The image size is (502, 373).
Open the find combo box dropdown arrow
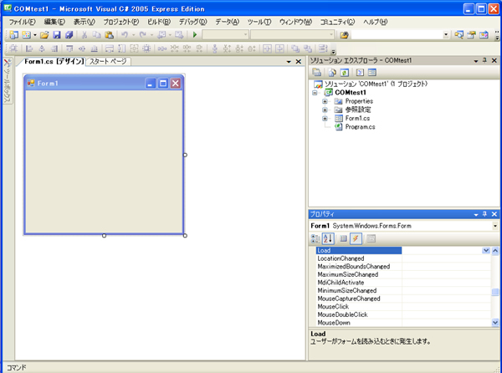pos(446,34)
